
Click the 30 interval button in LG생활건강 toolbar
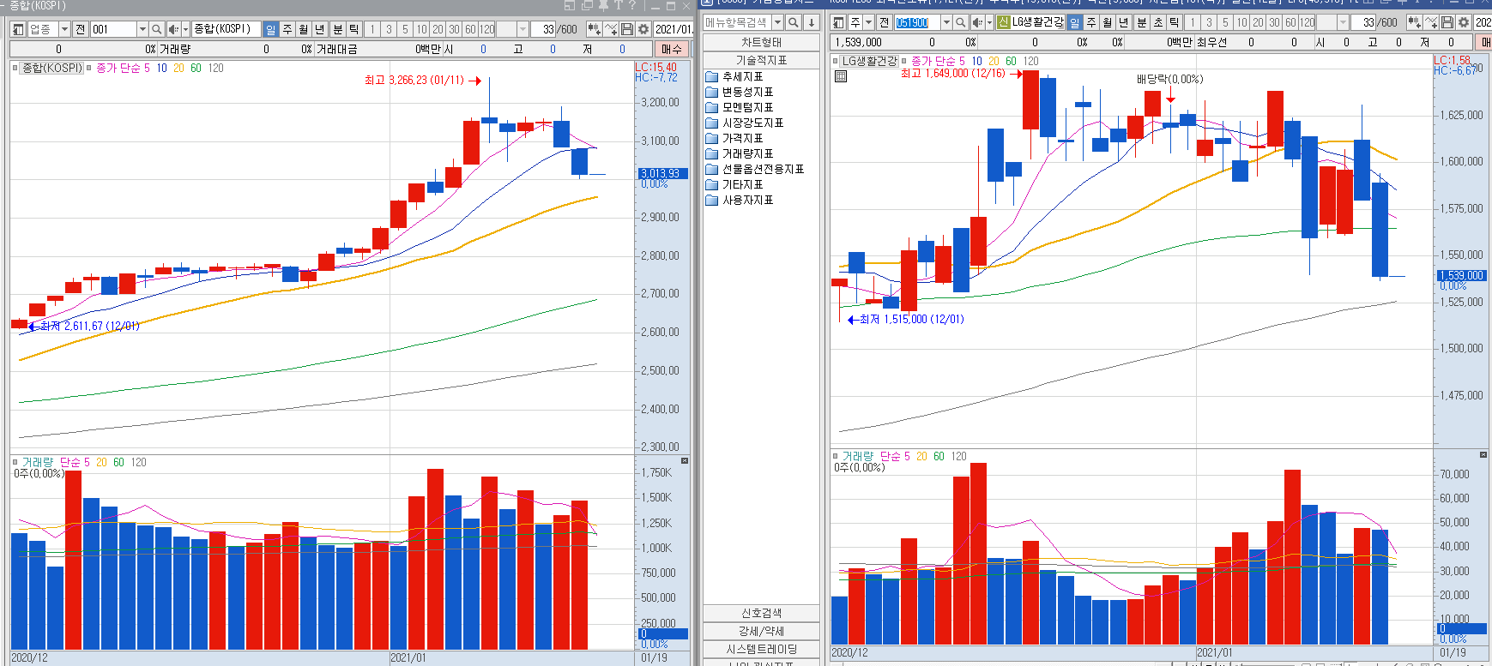click(x=1274, y=22)
